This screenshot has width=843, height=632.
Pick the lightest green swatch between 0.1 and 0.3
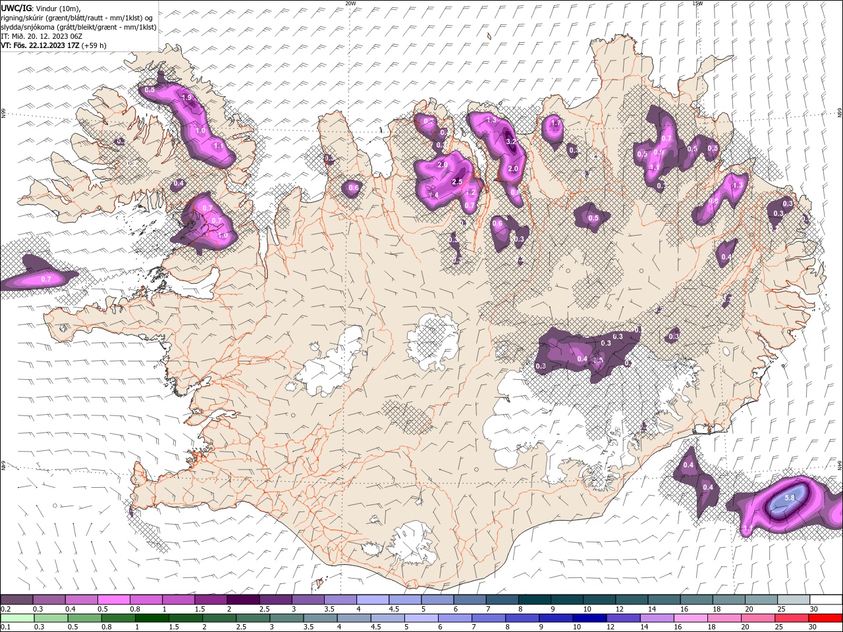point(16,618)
